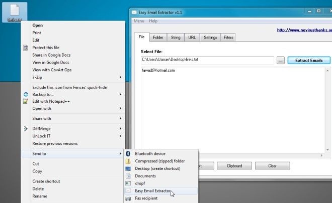The width and height of the screenshot is (332, 203).
Task: Choose Print from the context menu
Action: pyautogui.click(x=37, y=33)
